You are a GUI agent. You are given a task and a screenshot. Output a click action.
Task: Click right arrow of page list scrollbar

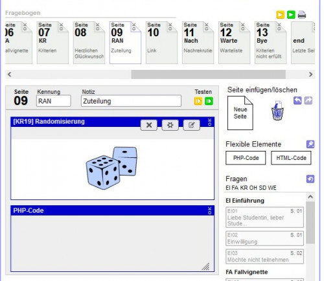point(310,74)
